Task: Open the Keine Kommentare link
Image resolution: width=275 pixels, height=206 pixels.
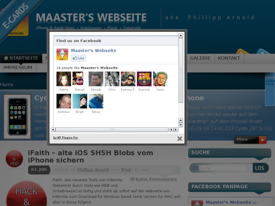Action: pos(156,179)
